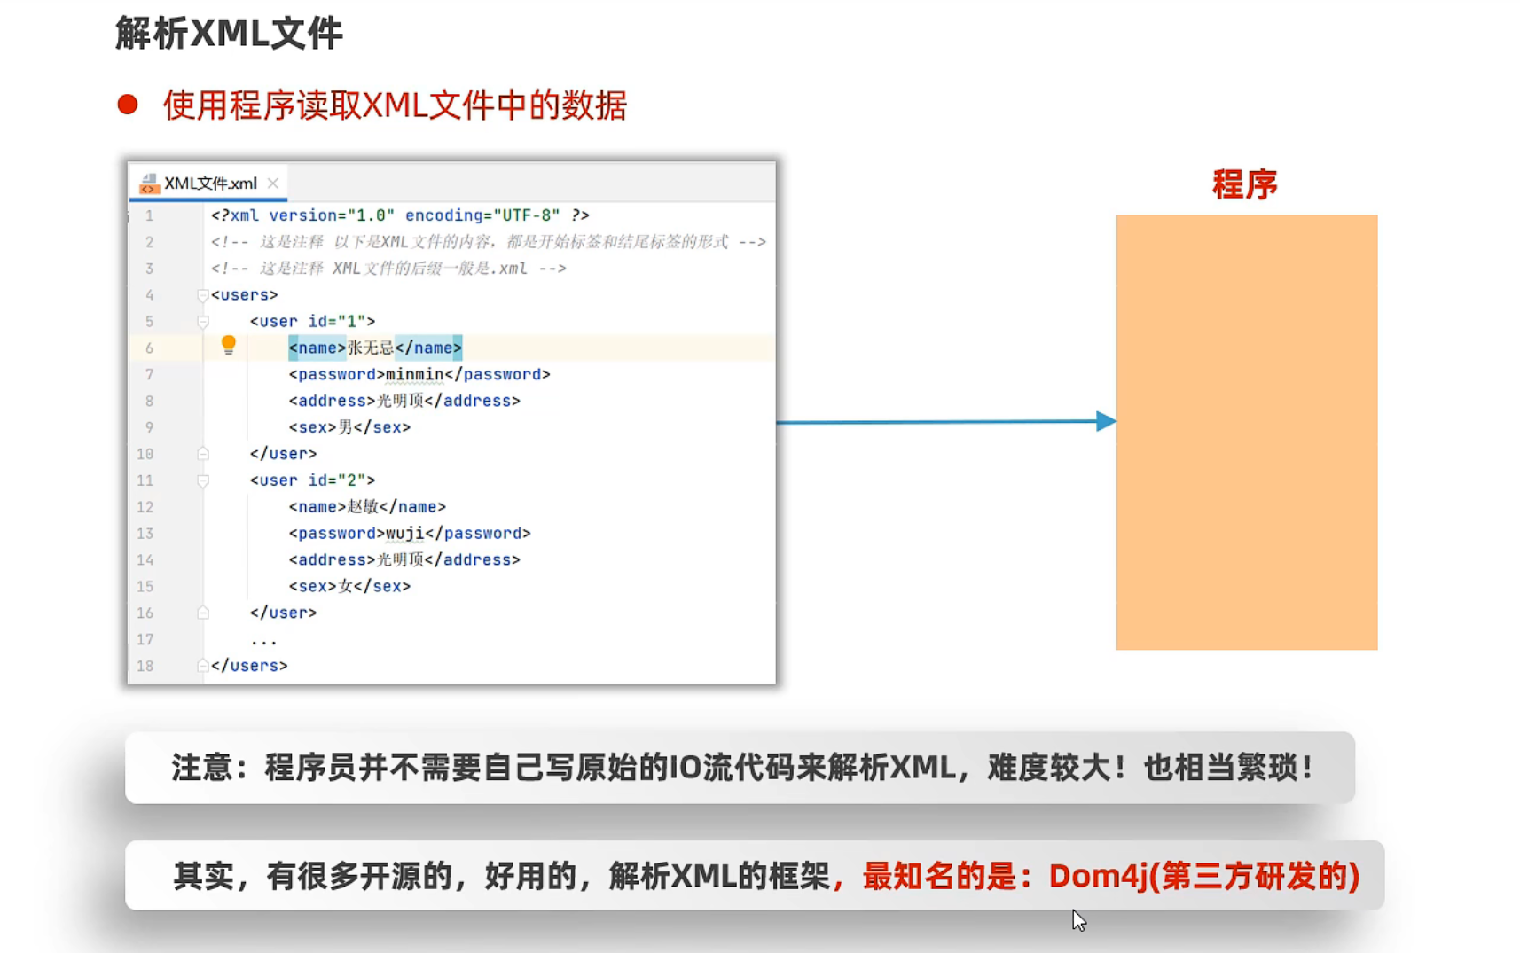Click the red Dom4j(第三方研发的) text

click(x=1203, y=876)
